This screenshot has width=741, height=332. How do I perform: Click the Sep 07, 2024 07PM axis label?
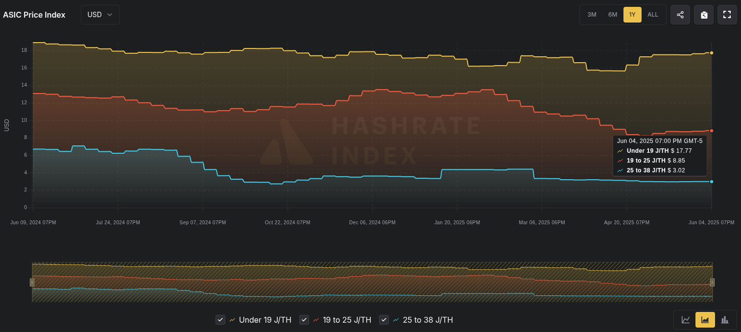pos(203,222)
